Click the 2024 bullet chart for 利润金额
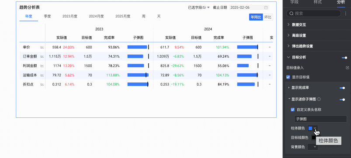The image size is (351, 158). pyautogui.click(x=247, y=66)
